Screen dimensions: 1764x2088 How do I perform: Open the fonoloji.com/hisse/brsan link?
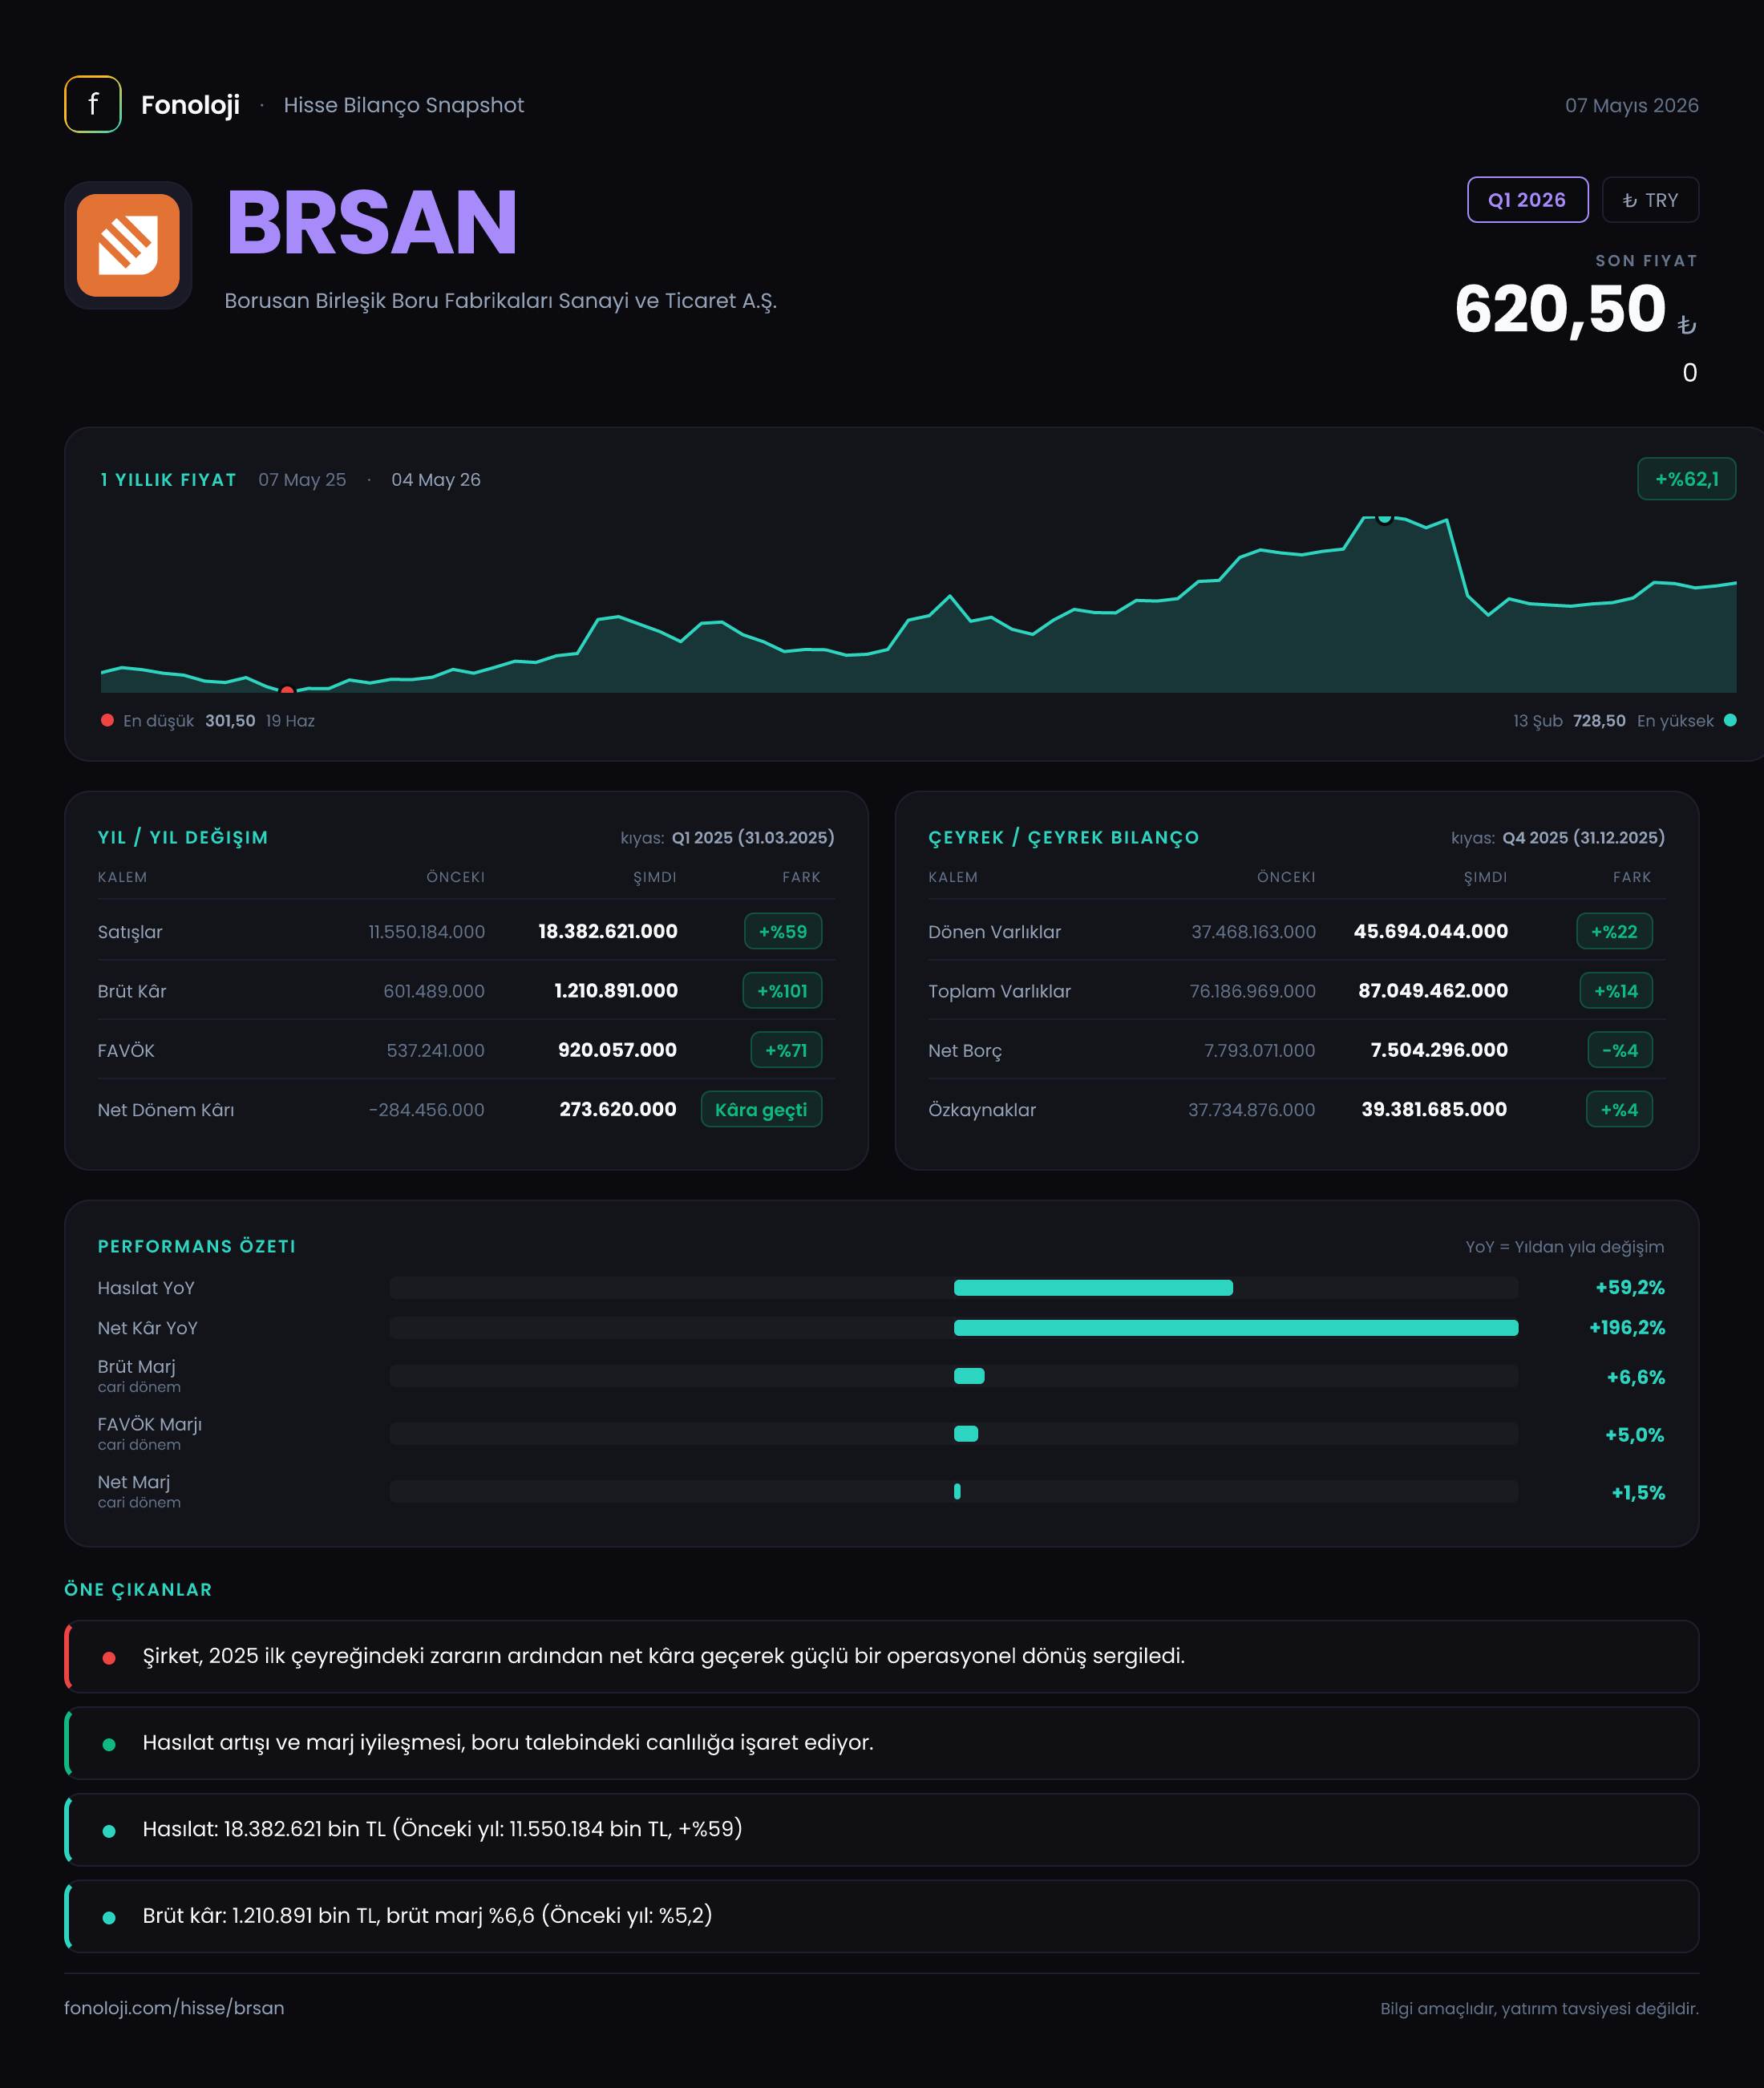(174, 2008)
